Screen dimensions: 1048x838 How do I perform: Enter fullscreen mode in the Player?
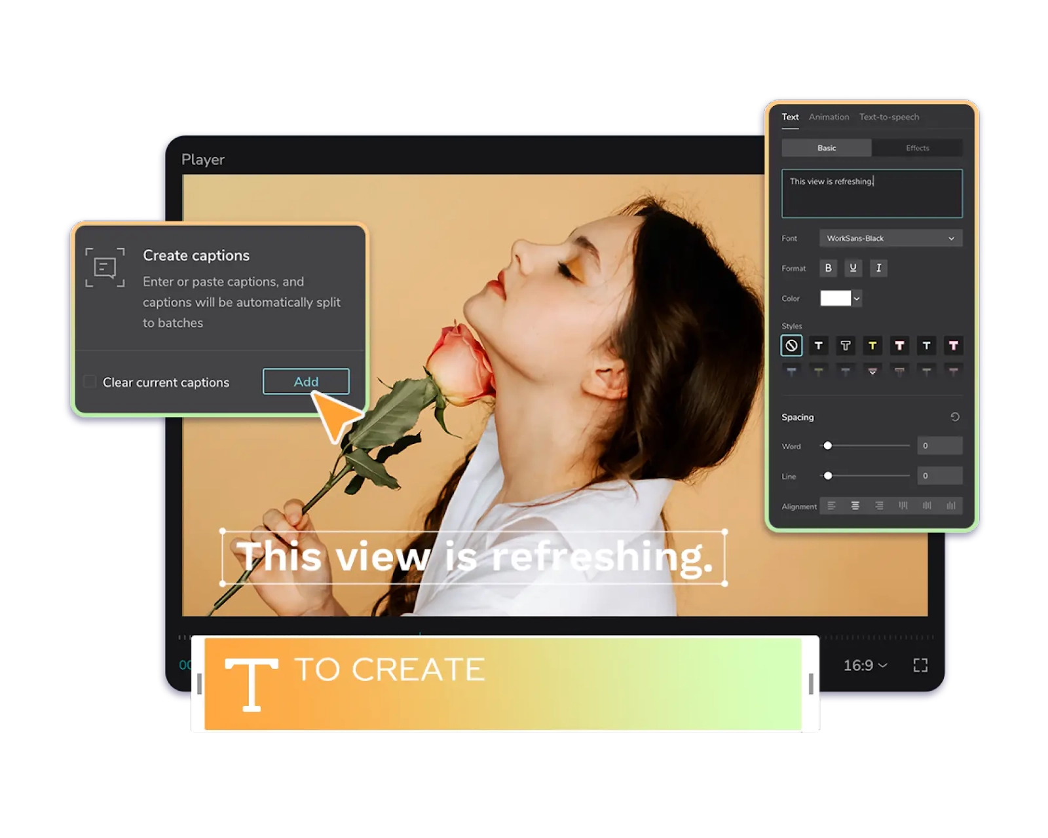[922, 665]
